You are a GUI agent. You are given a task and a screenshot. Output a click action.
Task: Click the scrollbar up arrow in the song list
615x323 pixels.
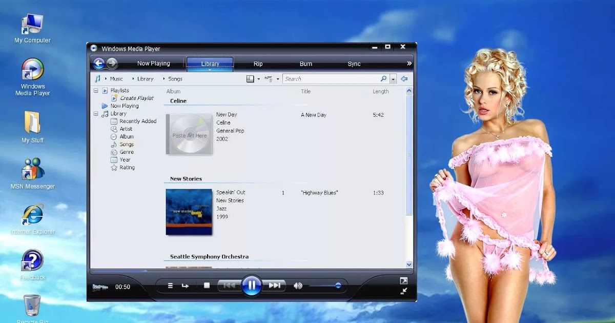click(409, 91)
